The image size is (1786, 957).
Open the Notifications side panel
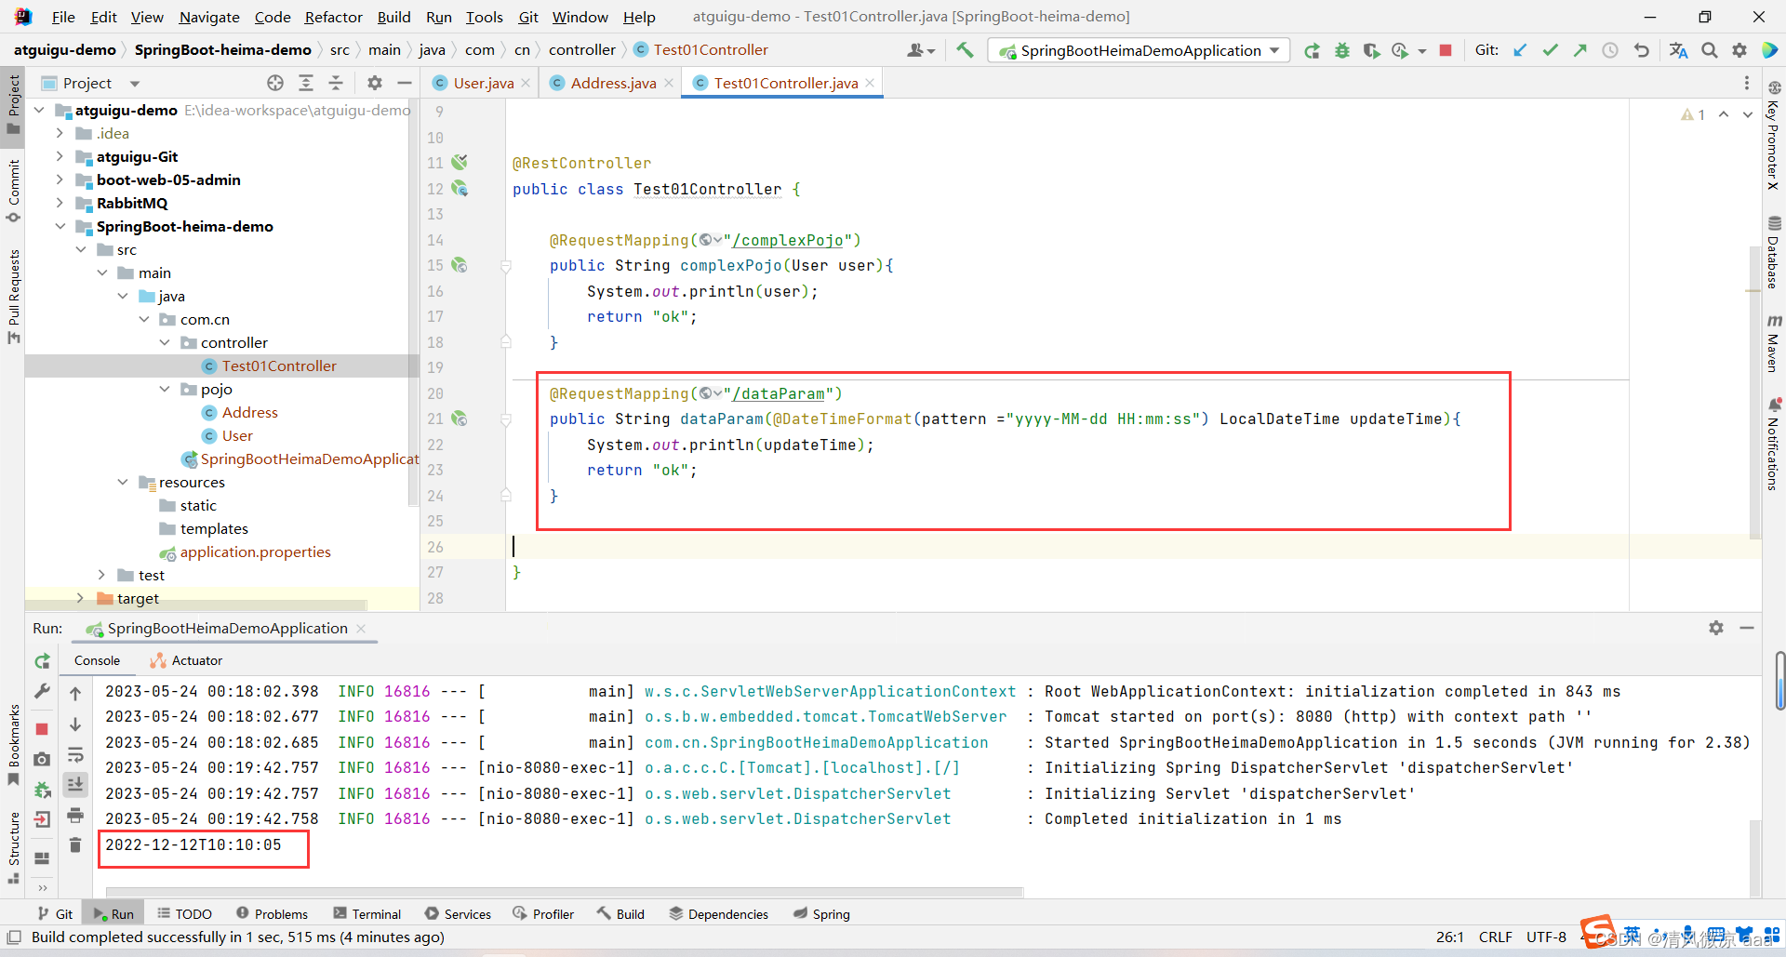(x=1774, y=444)
